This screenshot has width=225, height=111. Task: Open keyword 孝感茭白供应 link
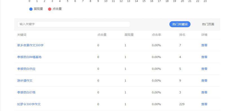coord(26,69)
